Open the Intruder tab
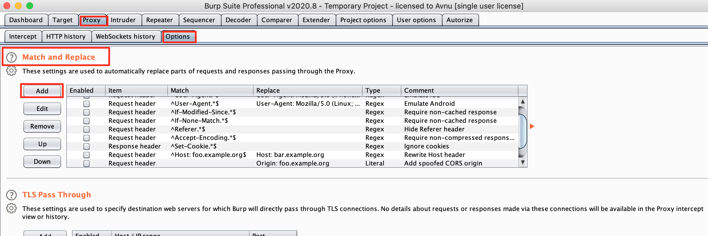 pyautogui.click(x=123, y=20)
